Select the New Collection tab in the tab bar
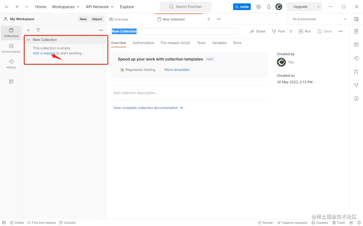 [x=179, y=19]
